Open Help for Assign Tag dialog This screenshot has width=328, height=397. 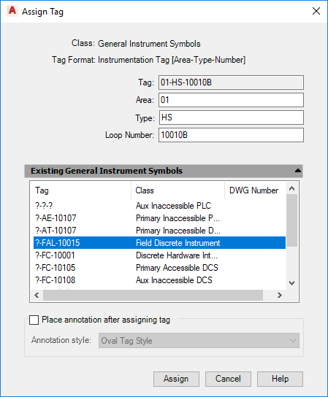[x=280, y=379]
